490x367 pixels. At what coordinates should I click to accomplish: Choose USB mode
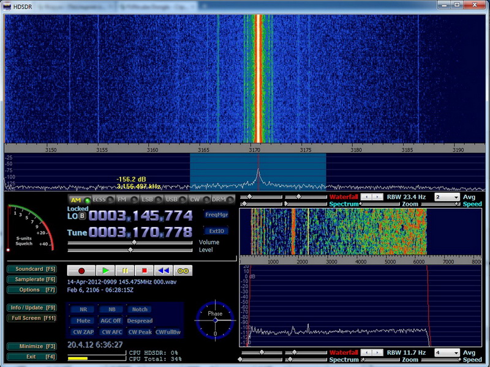point(176,200)
